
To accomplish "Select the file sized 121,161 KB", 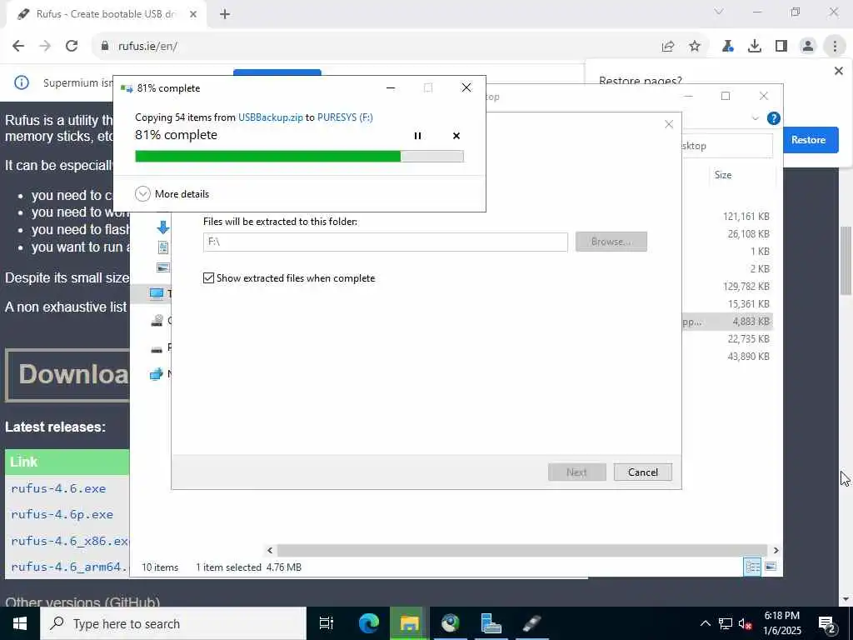I will click(x=746, y=217).
